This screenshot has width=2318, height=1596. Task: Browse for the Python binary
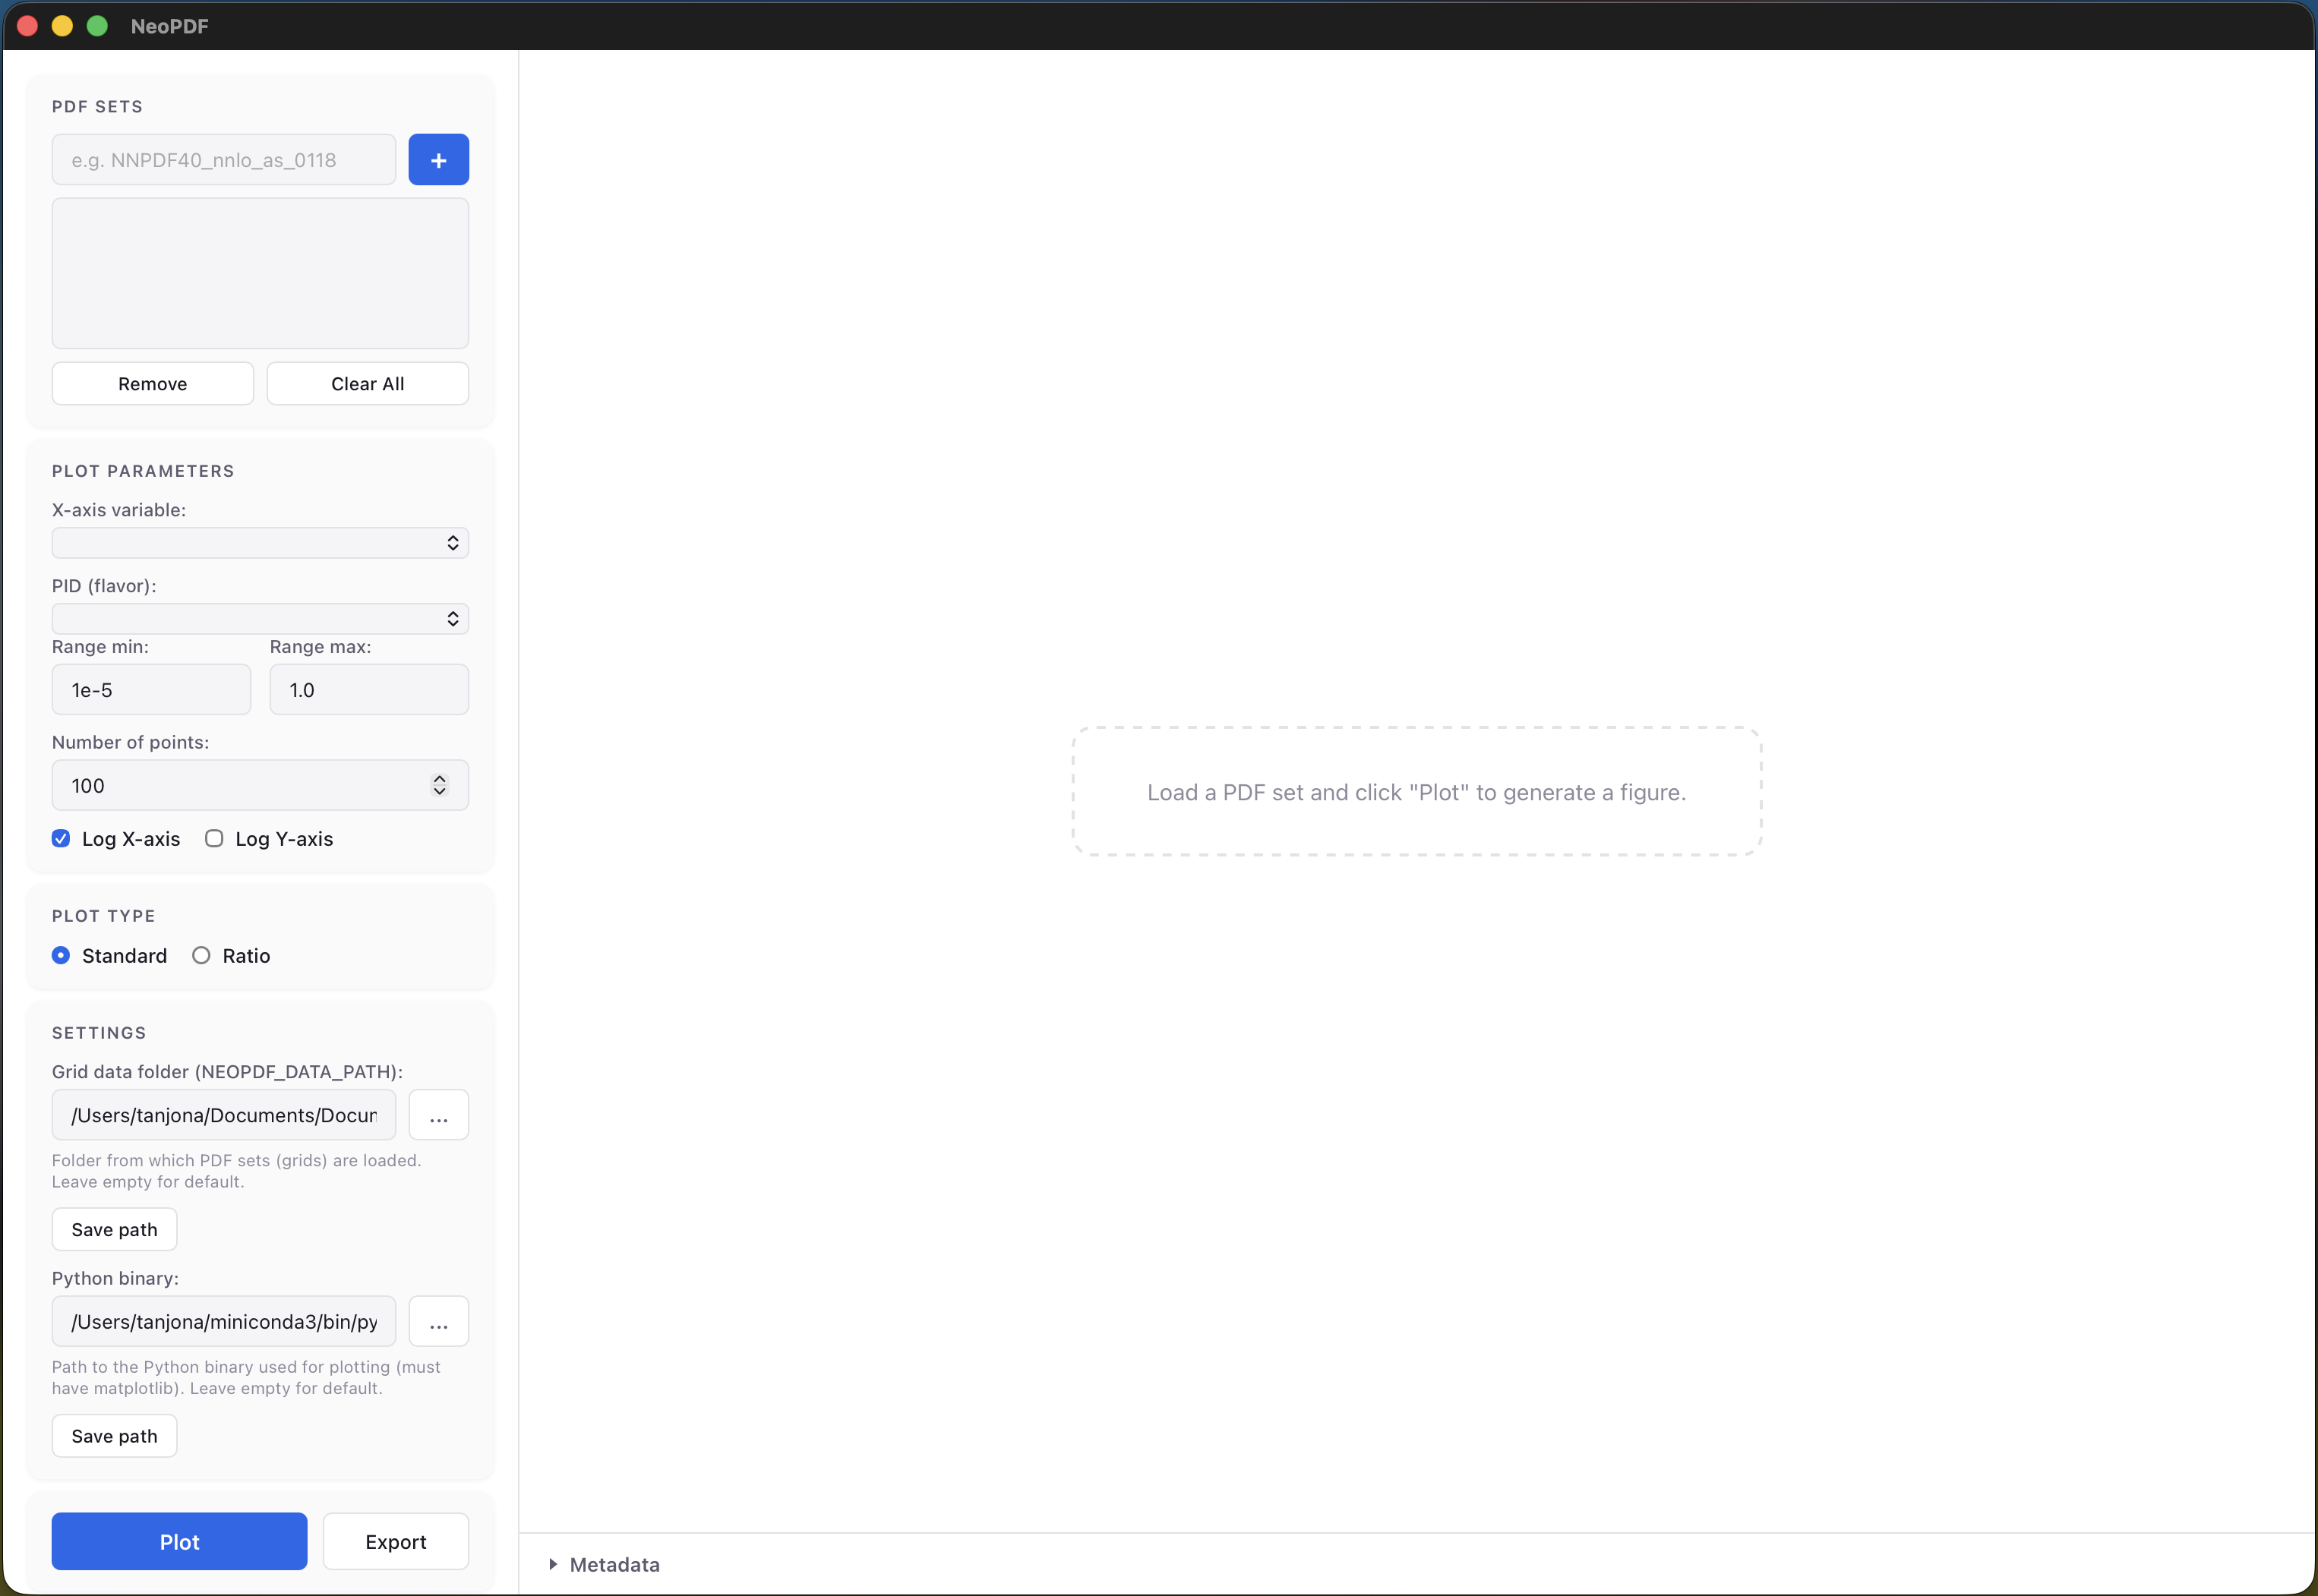[x=438, y=1321]
